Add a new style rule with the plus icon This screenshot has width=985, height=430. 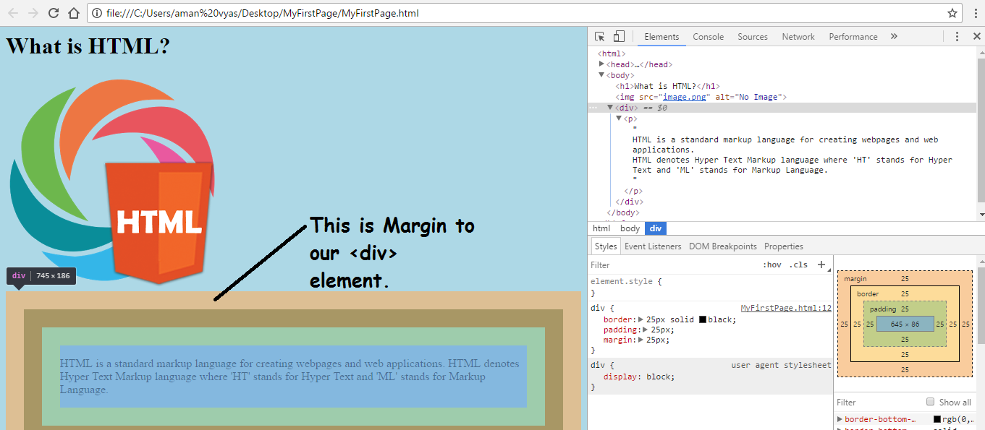[x=821, y=265]
